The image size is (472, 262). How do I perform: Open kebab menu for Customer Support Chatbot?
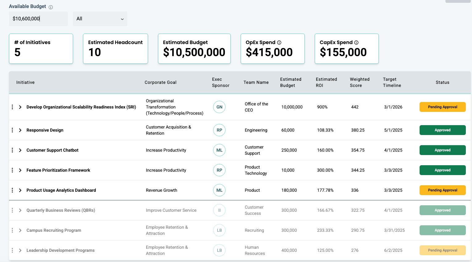click(x=12, y=150)
